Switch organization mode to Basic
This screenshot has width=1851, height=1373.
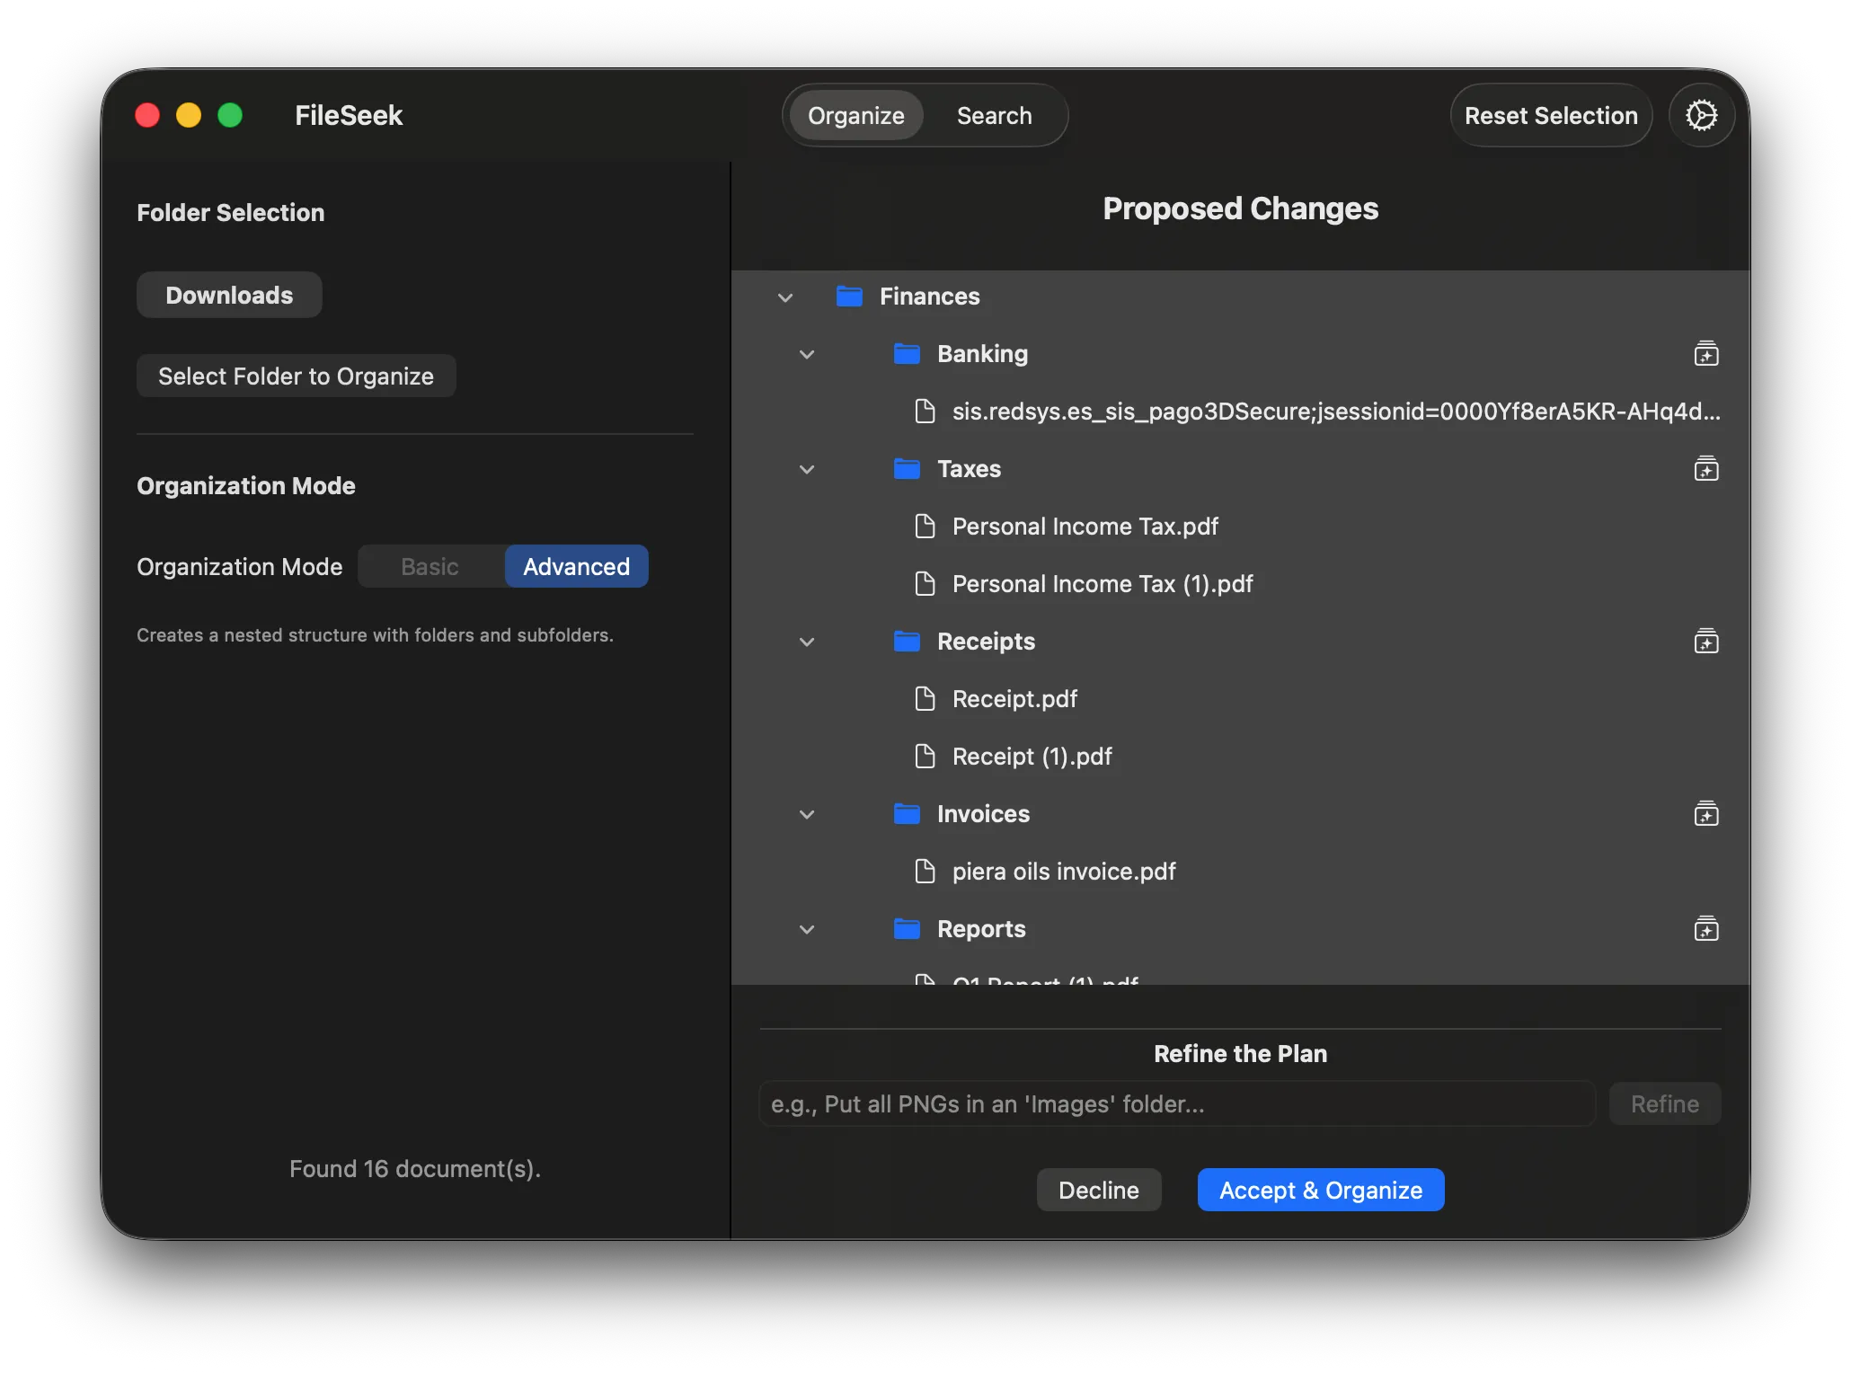pos(430,567)
